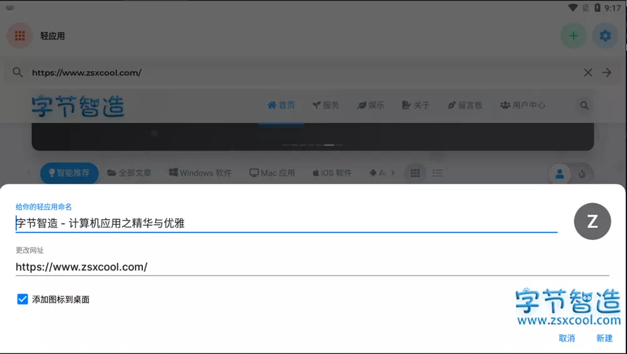Check the Wi-Fi status icon
The image size is (627, 354).
(x=573, y=8)
